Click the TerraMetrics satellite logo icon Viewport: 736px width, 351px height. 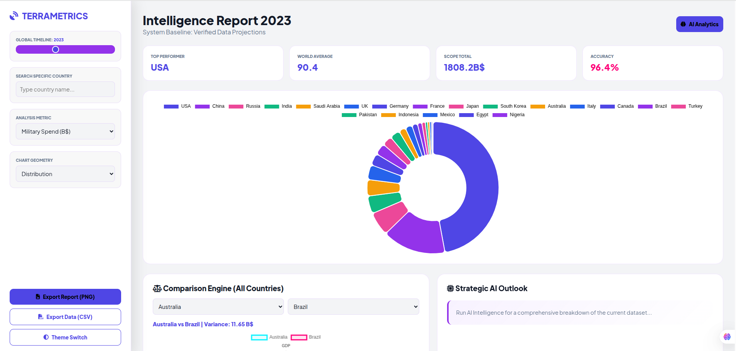14,16
